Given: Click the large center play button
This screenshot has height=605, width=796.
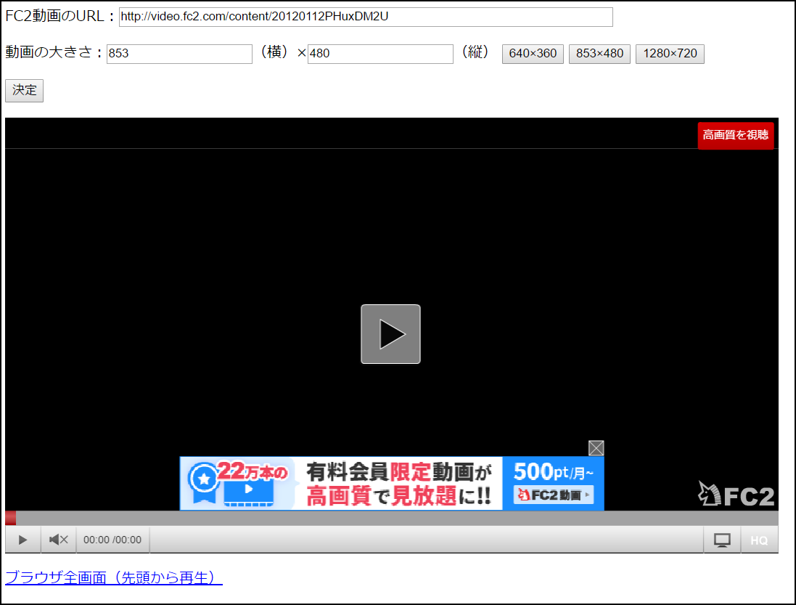Looking at the screenshot, I should (x=390, y=334).
